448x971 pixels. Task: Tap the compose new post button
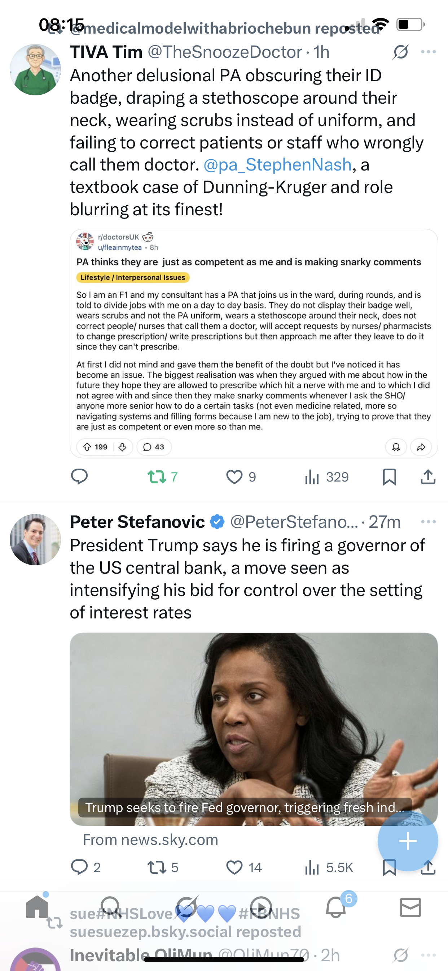[408, 841]
